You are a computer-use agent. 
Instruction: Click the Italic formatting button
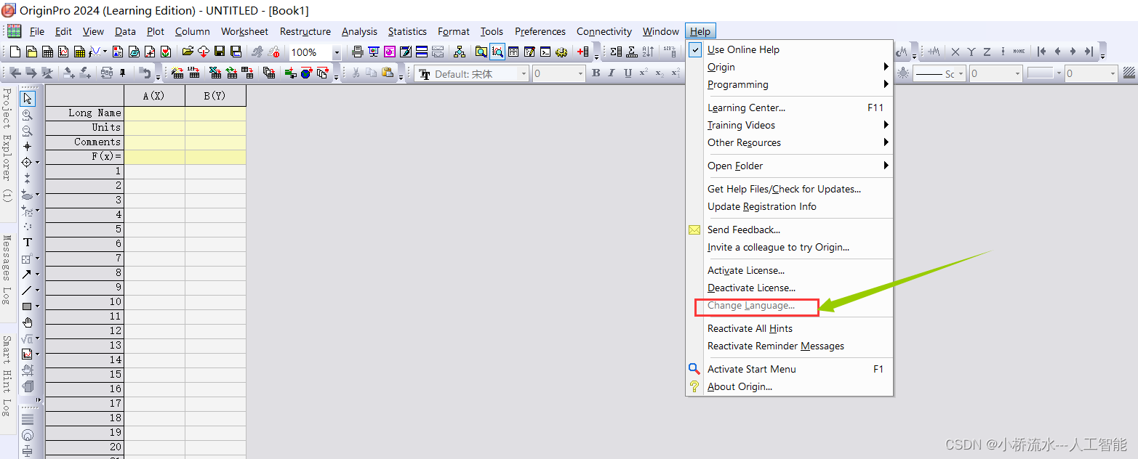pos(611,73)
